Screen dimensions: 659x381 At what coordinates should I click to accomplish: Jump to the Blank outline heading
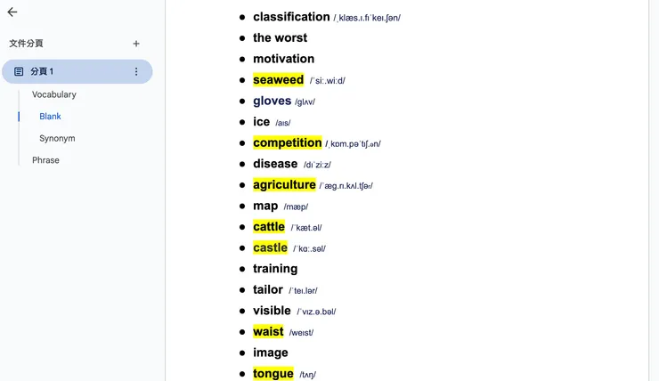50,117
